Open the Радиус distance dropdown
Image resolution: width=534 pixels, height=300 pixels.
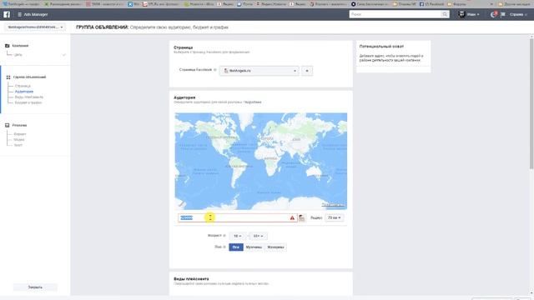tap(334, 217)
